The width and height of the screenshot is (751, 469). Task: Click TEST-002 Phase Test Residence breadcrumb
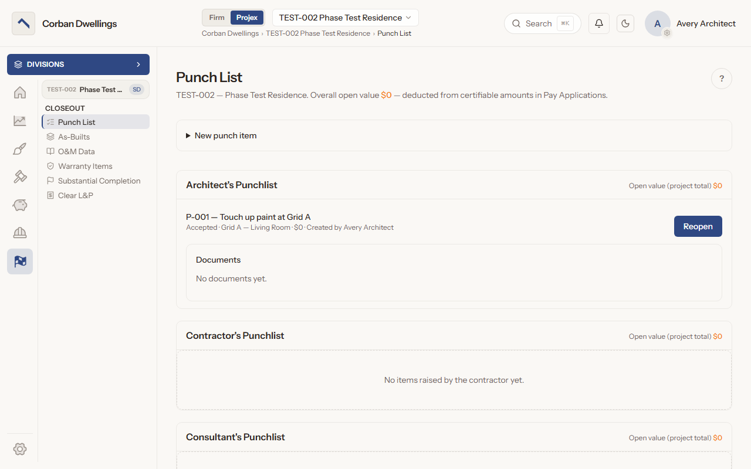click(318, 33)
